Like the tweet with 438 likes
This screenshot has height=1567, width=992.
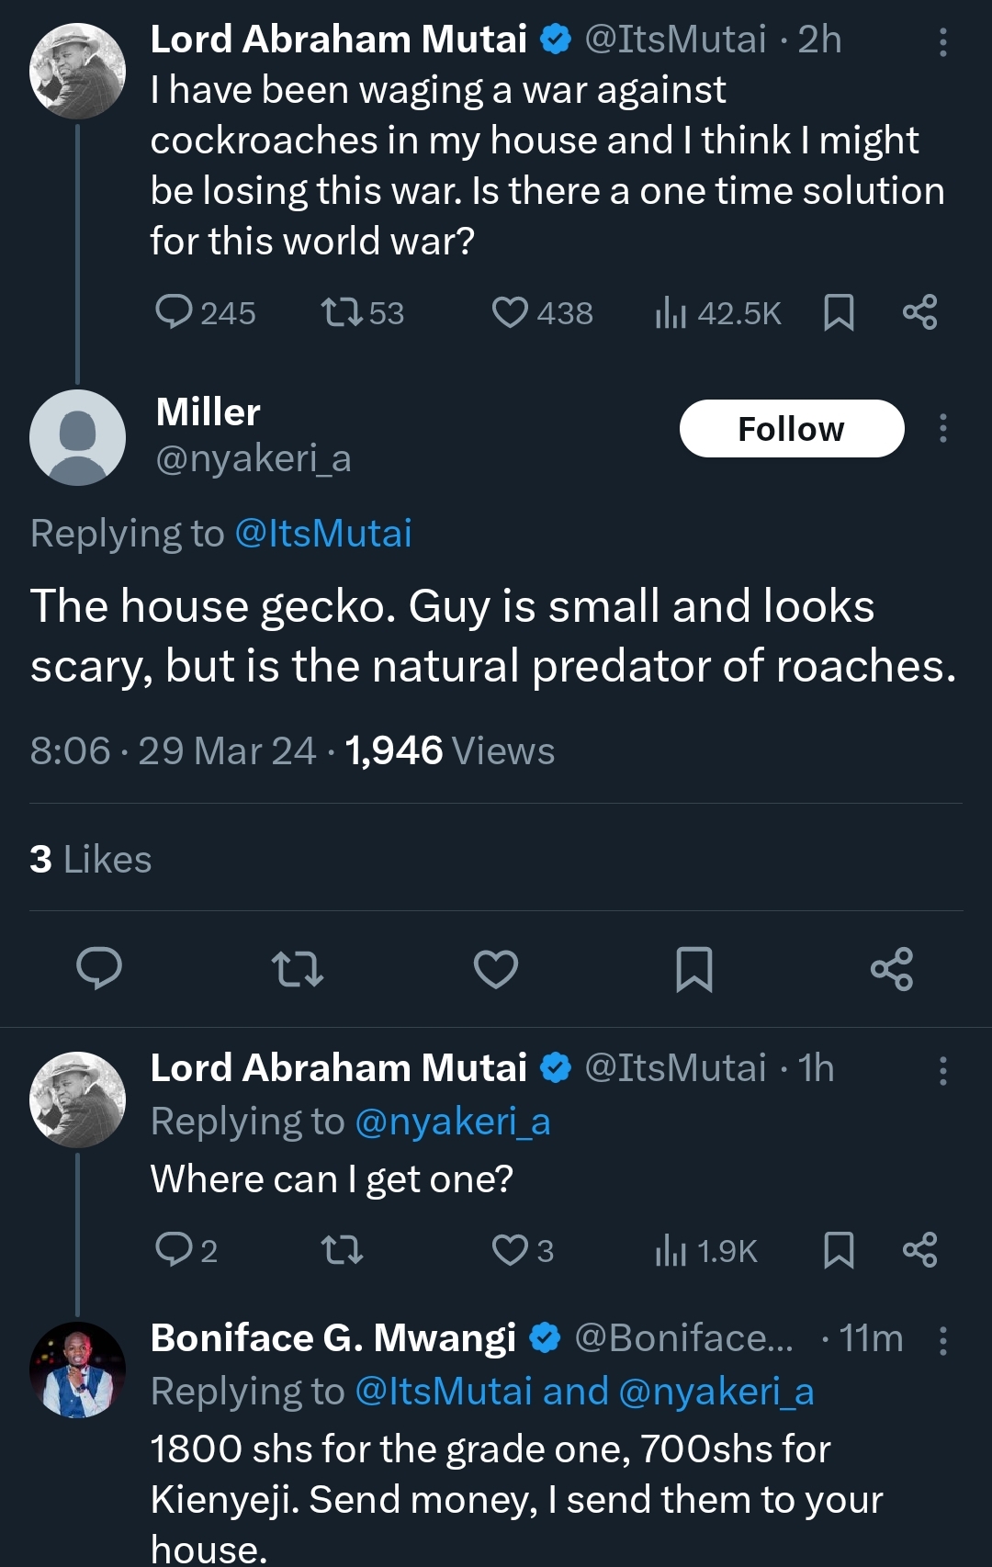[511, 312]
